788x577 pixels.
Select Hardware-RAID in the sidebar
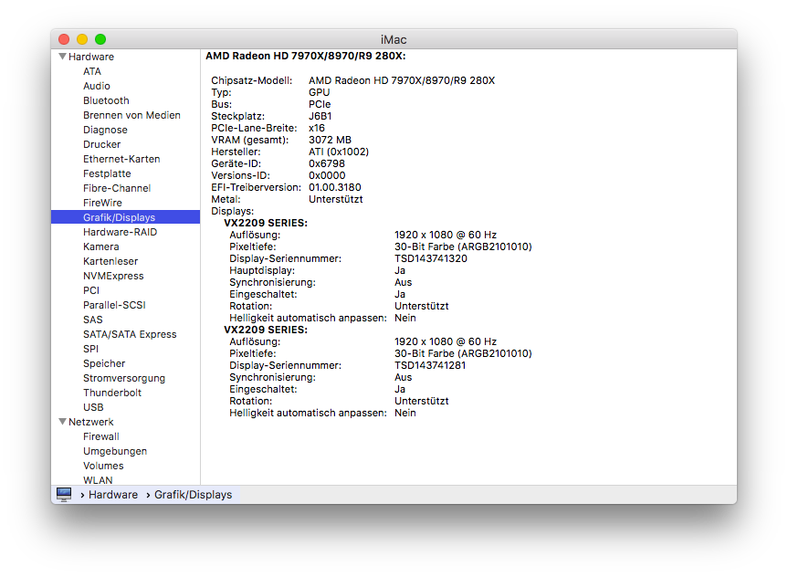point(121,232)
